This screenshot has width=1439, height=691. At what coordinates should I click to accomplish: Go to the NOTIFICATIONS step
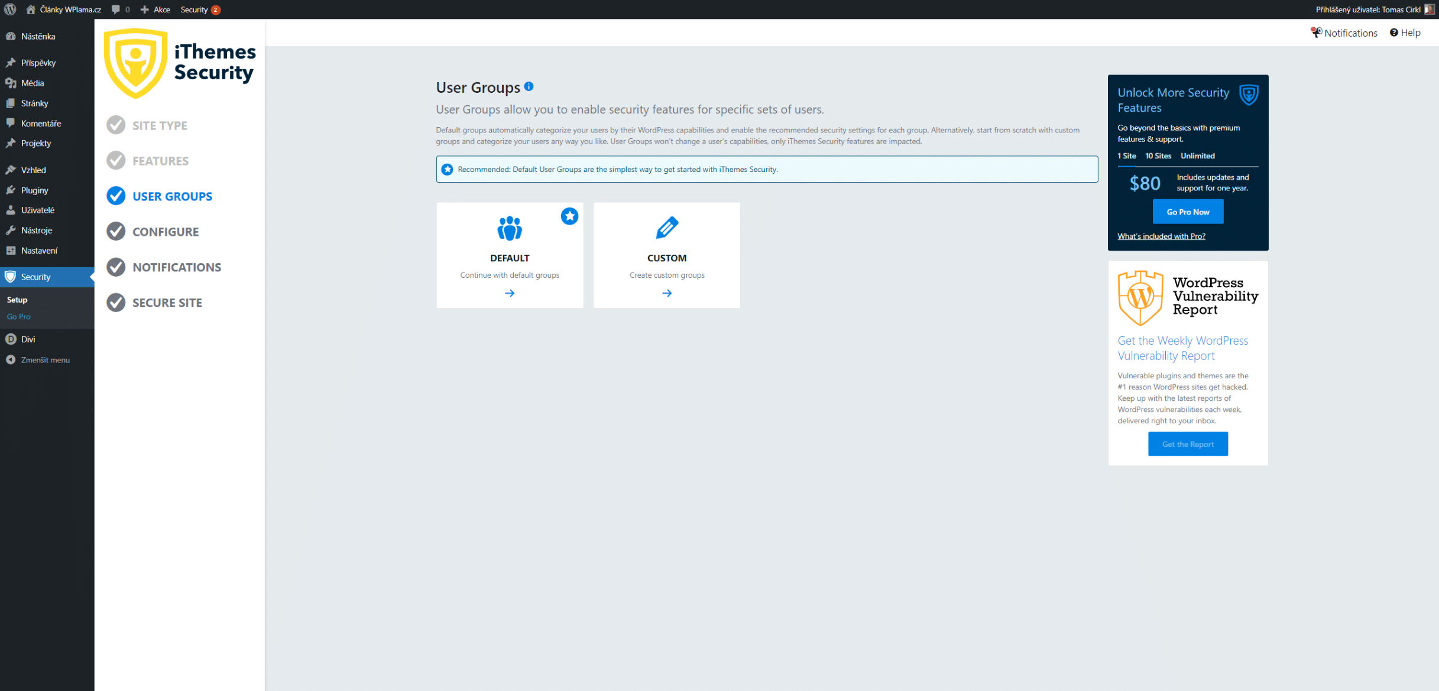pos(164,267)
